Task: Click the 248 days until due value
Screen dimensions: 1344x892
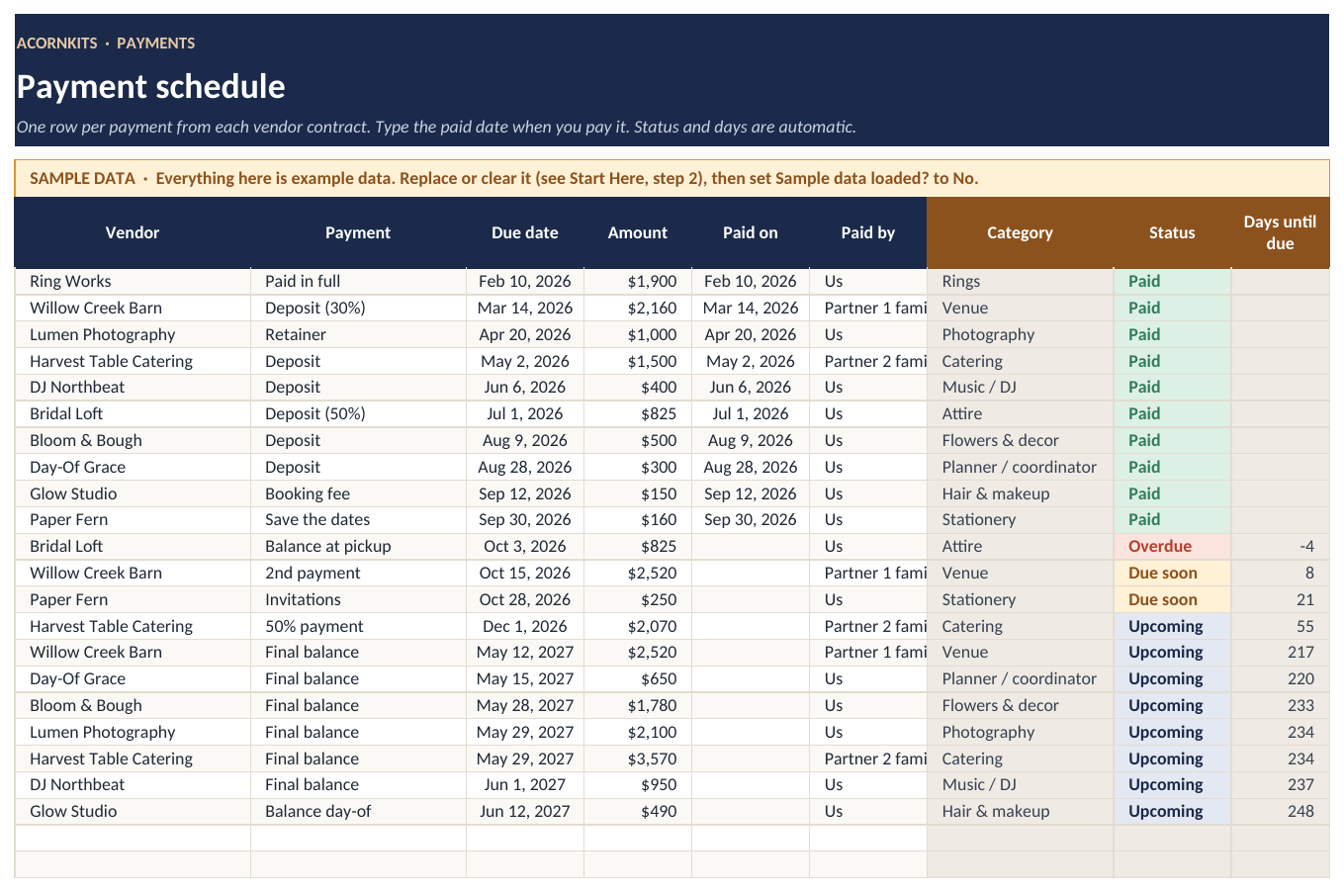Action: pos(1280,811)
